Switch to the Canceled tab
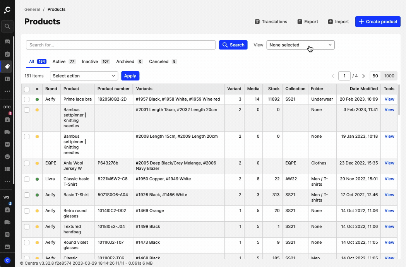The image size is (406, 267). coord(159,62)
